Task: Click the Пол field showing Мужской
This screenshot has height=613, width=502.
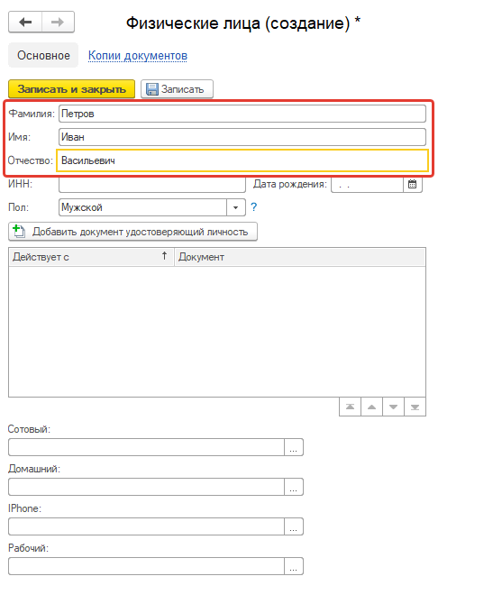Action: [142, 207]
